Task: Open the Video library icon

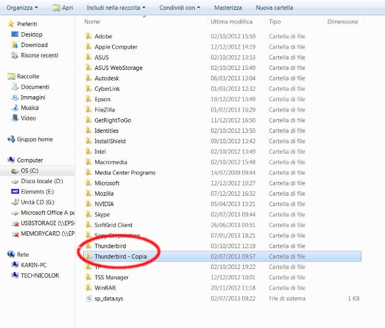Action: coord(15,118)
